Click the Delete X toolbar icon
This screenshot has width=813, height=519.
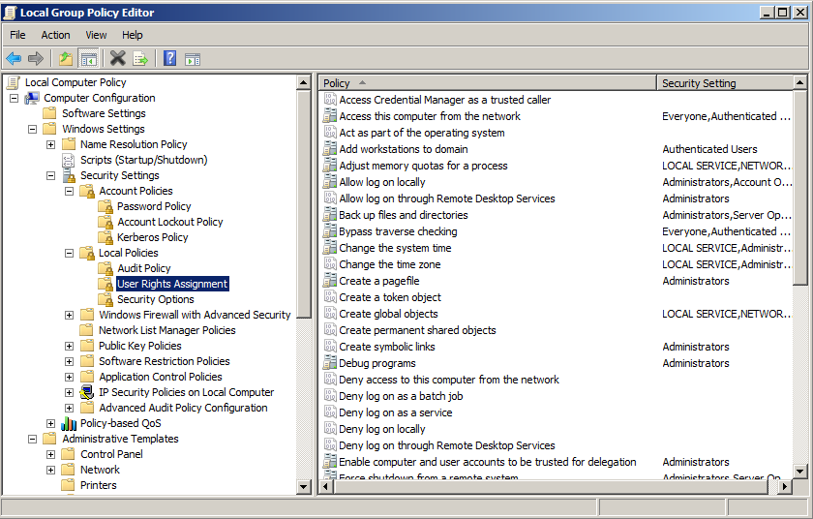tap(118, 58)
